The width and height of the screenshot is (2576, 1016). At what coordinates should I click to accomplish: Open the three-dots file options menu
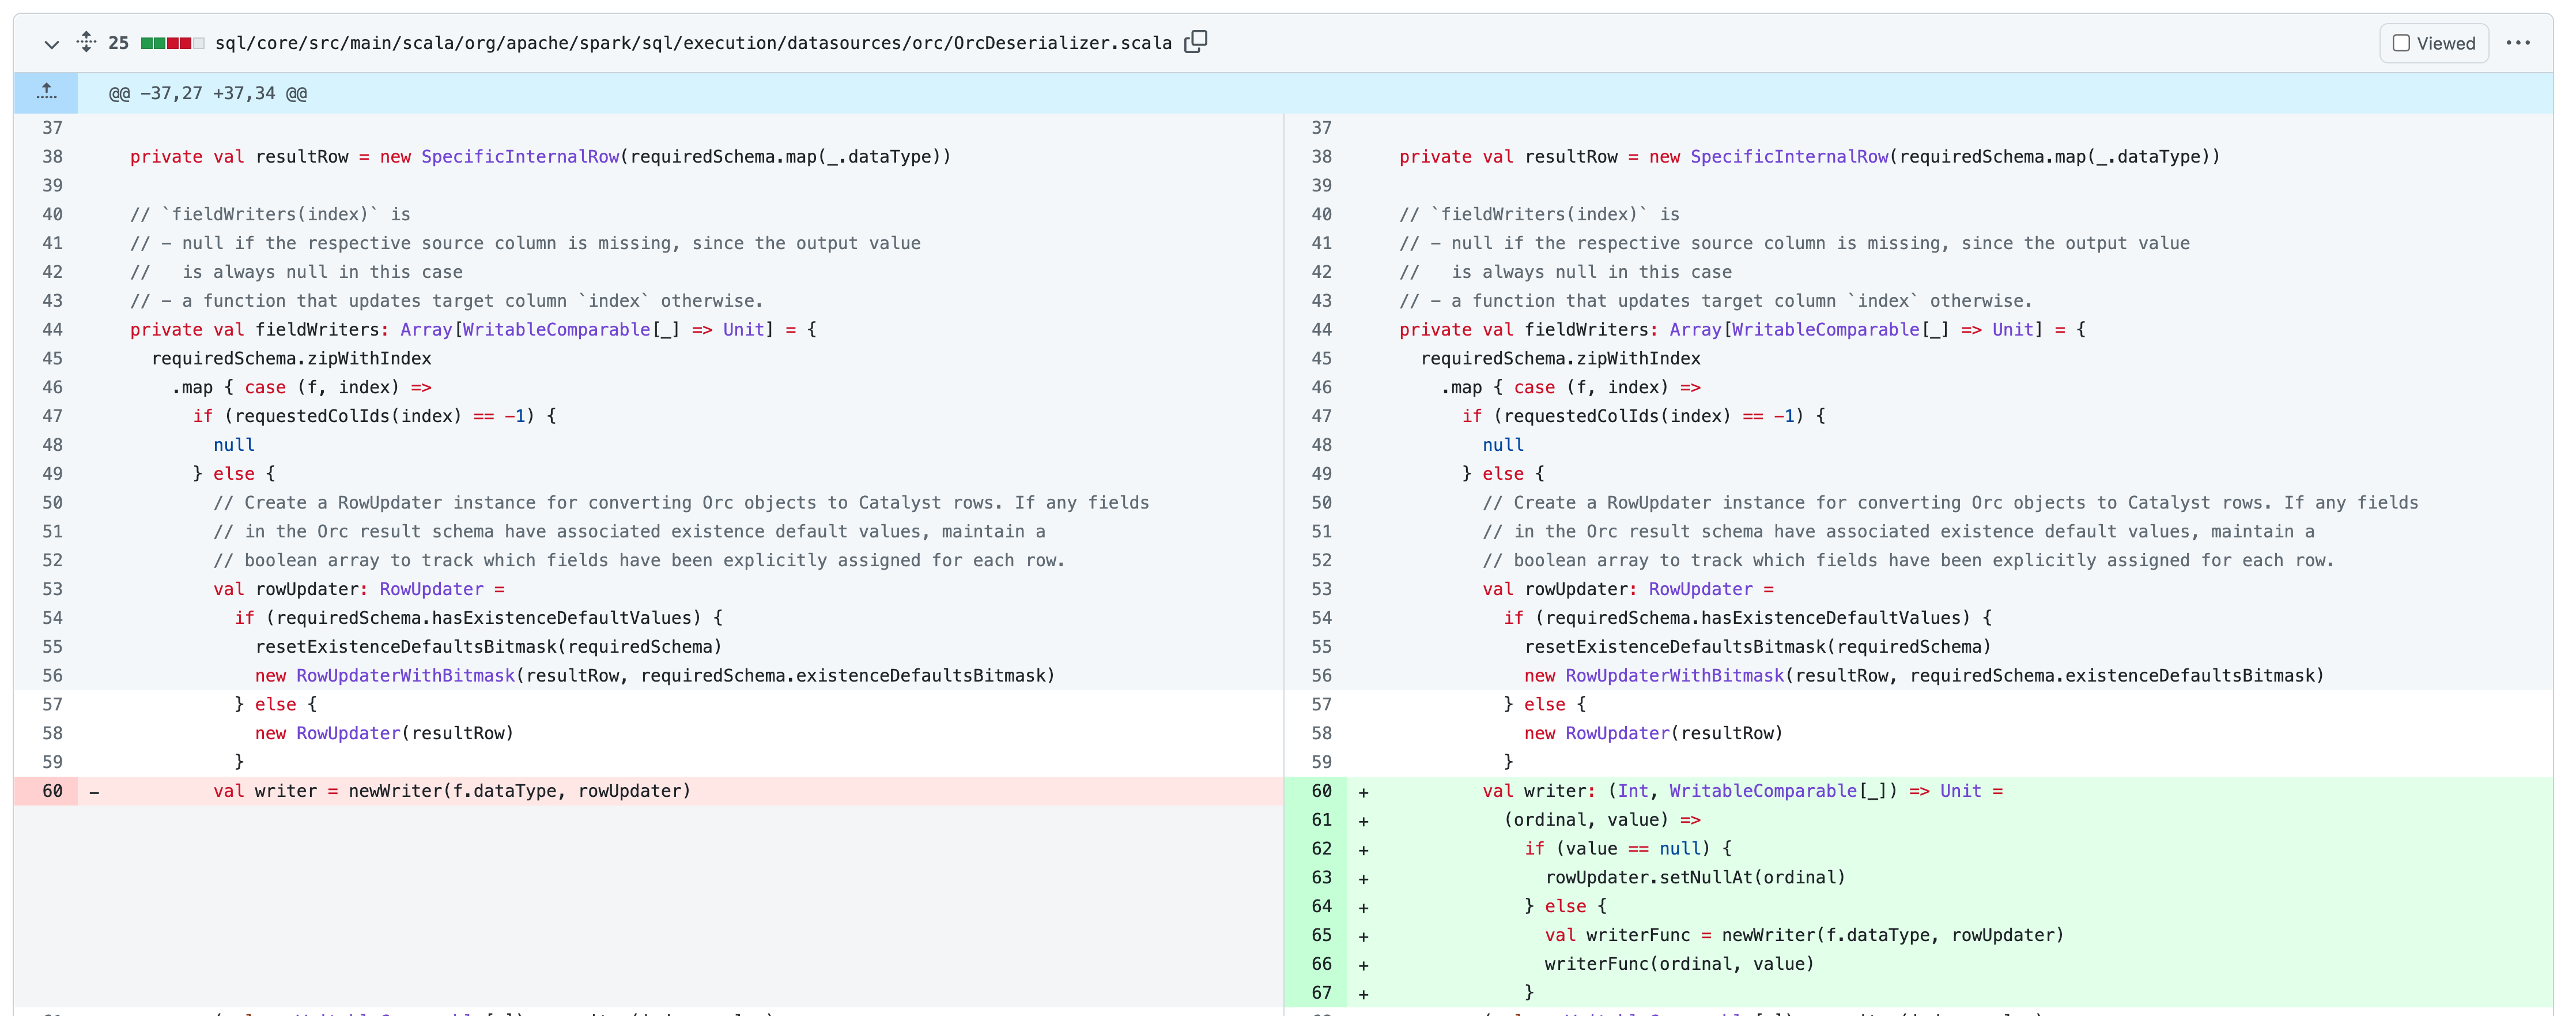pos(2517,43)
